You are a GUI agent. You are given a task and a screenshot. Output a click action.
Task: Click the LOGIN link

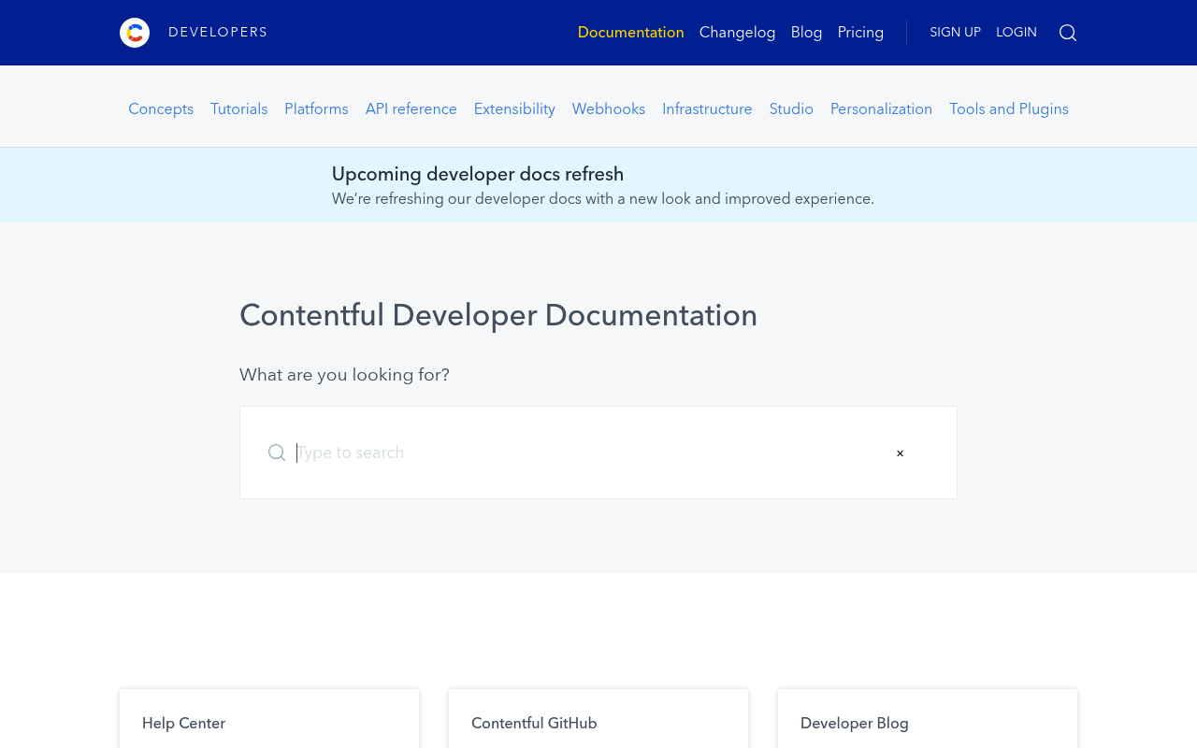[1017, 33]
